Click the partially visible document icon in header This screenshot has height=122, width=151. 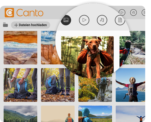143,12
